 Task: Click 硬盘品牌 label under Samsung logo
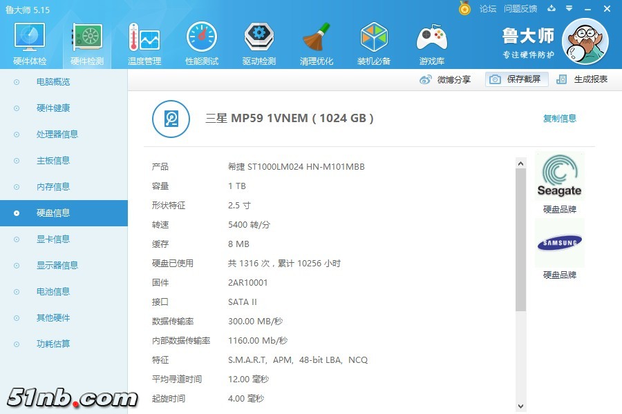click(x=559, y=275)
